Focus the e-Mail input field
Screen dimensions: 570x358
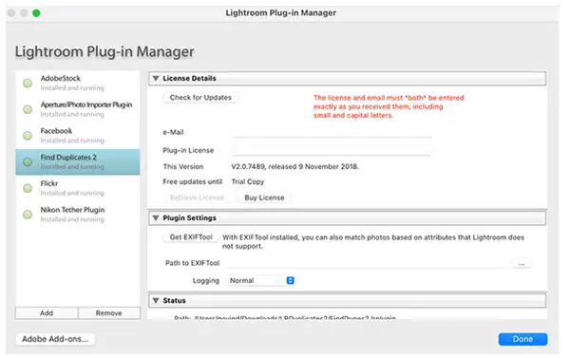(332, 132)
